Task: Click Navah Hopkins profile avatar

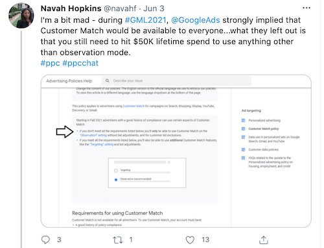Action: point(21,16)
